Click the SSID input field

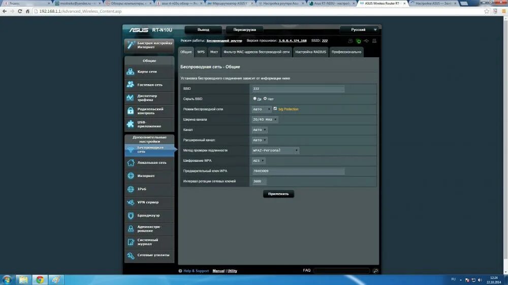(298, 89)
